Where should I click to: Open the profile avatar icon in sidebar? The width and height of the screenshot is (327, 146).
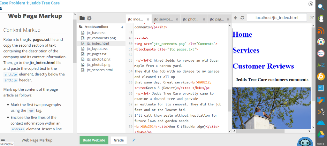click(321, 18)
